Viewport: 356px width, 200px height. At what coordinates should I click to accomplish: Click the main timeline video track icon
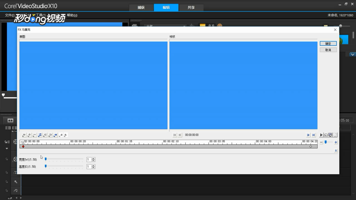[15, 142]
